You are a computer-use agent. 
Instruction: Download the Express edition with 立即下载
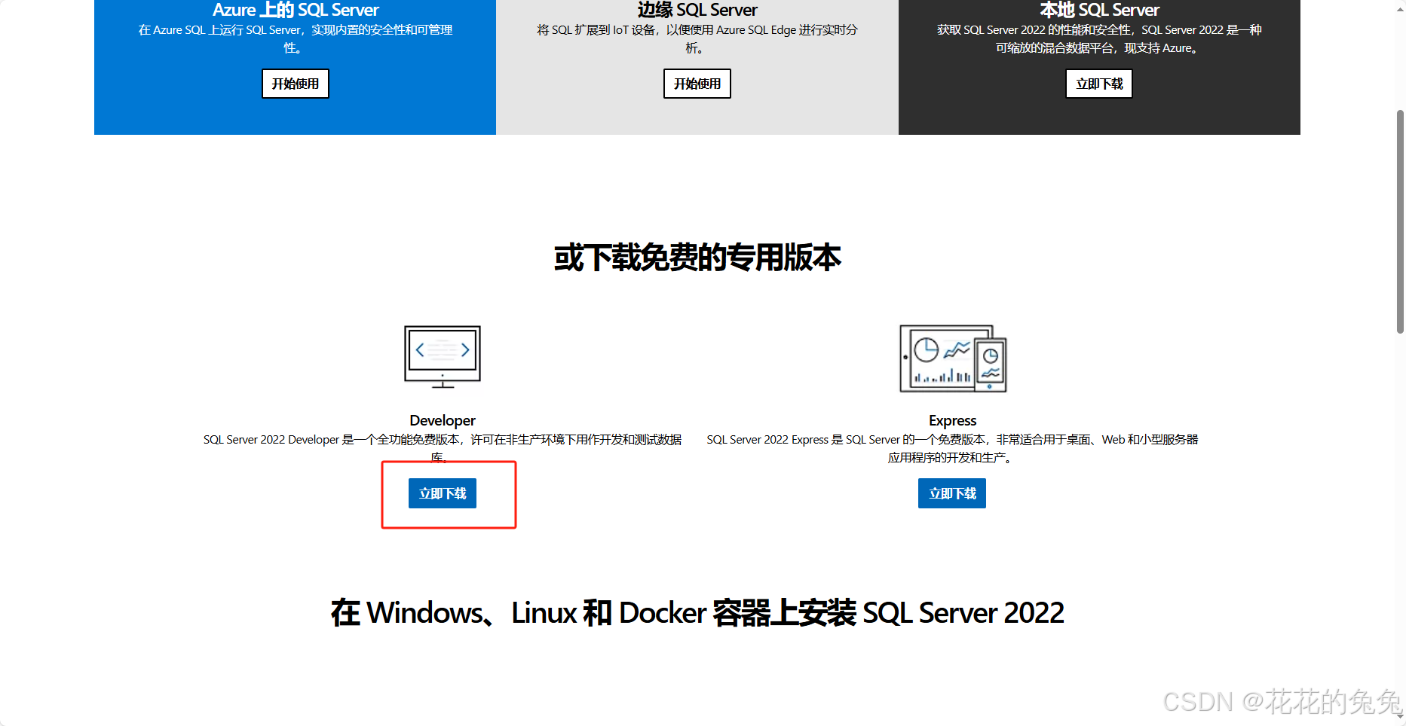(x=952, y=493)
